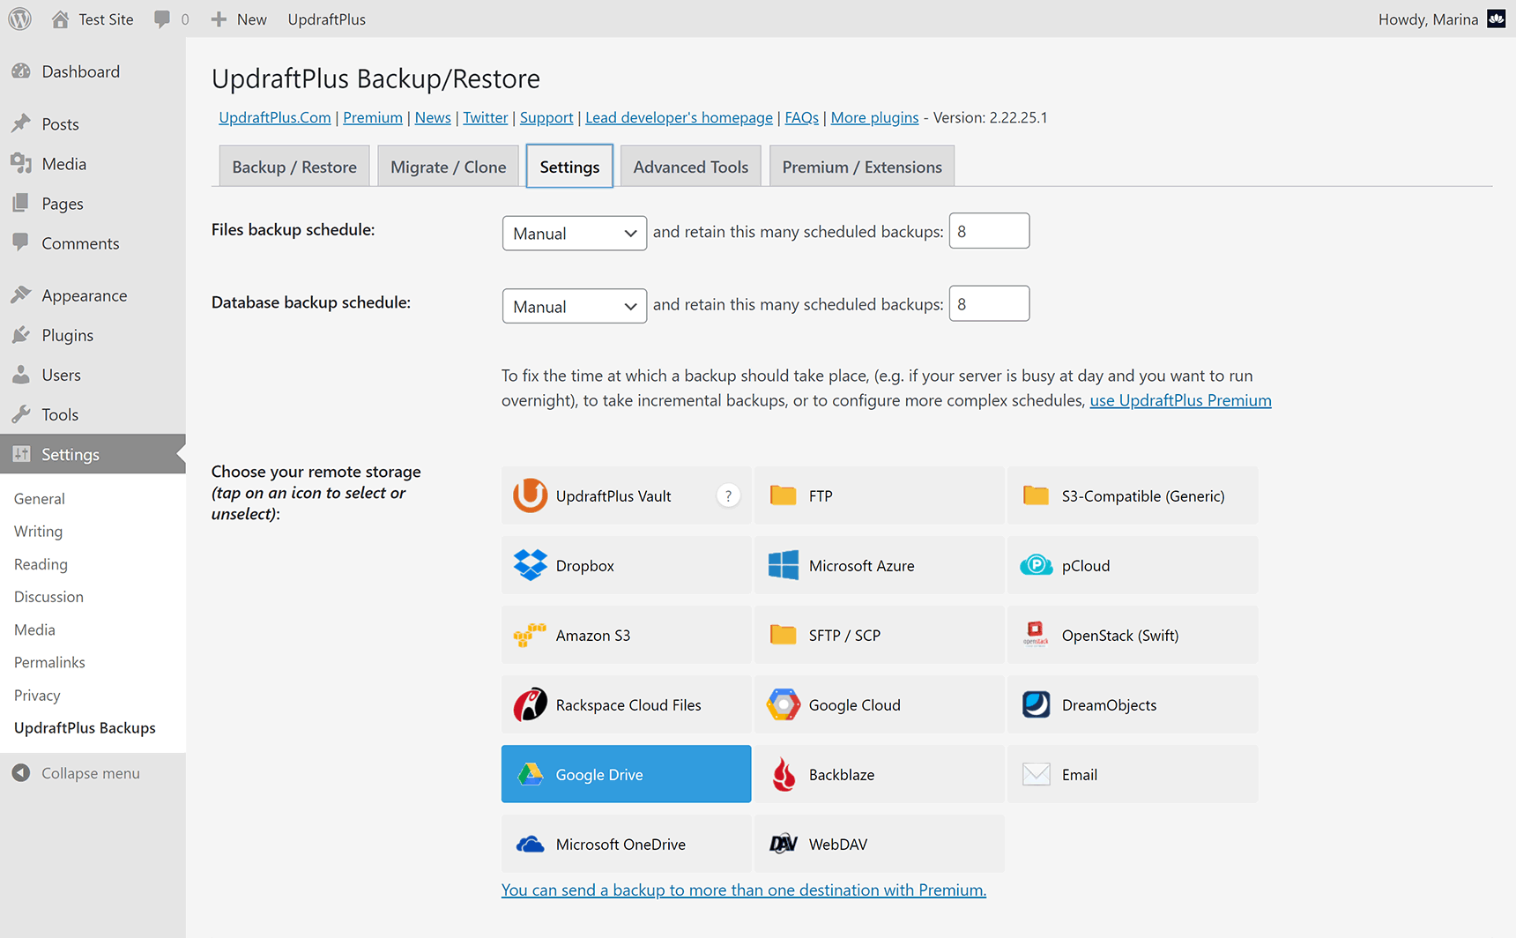Collapse the admin sidebar menu
This screenshot has width=1516, height=938.
point(93,773)
